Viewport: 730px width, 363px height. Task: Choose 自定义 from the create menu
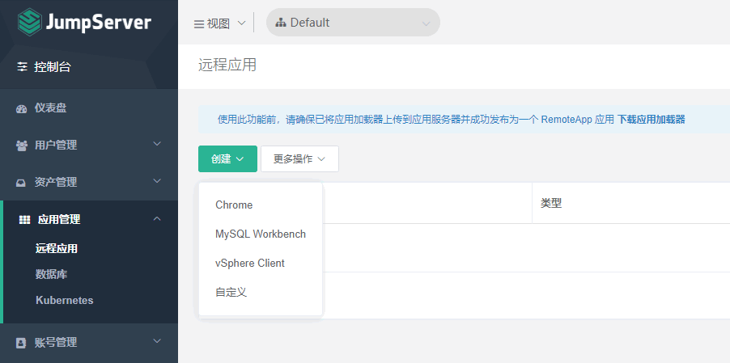pos(261,292)
